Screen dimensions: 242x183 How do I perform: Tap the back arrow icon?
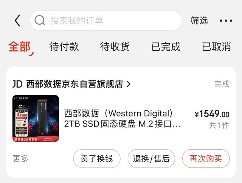coord(17,20)
